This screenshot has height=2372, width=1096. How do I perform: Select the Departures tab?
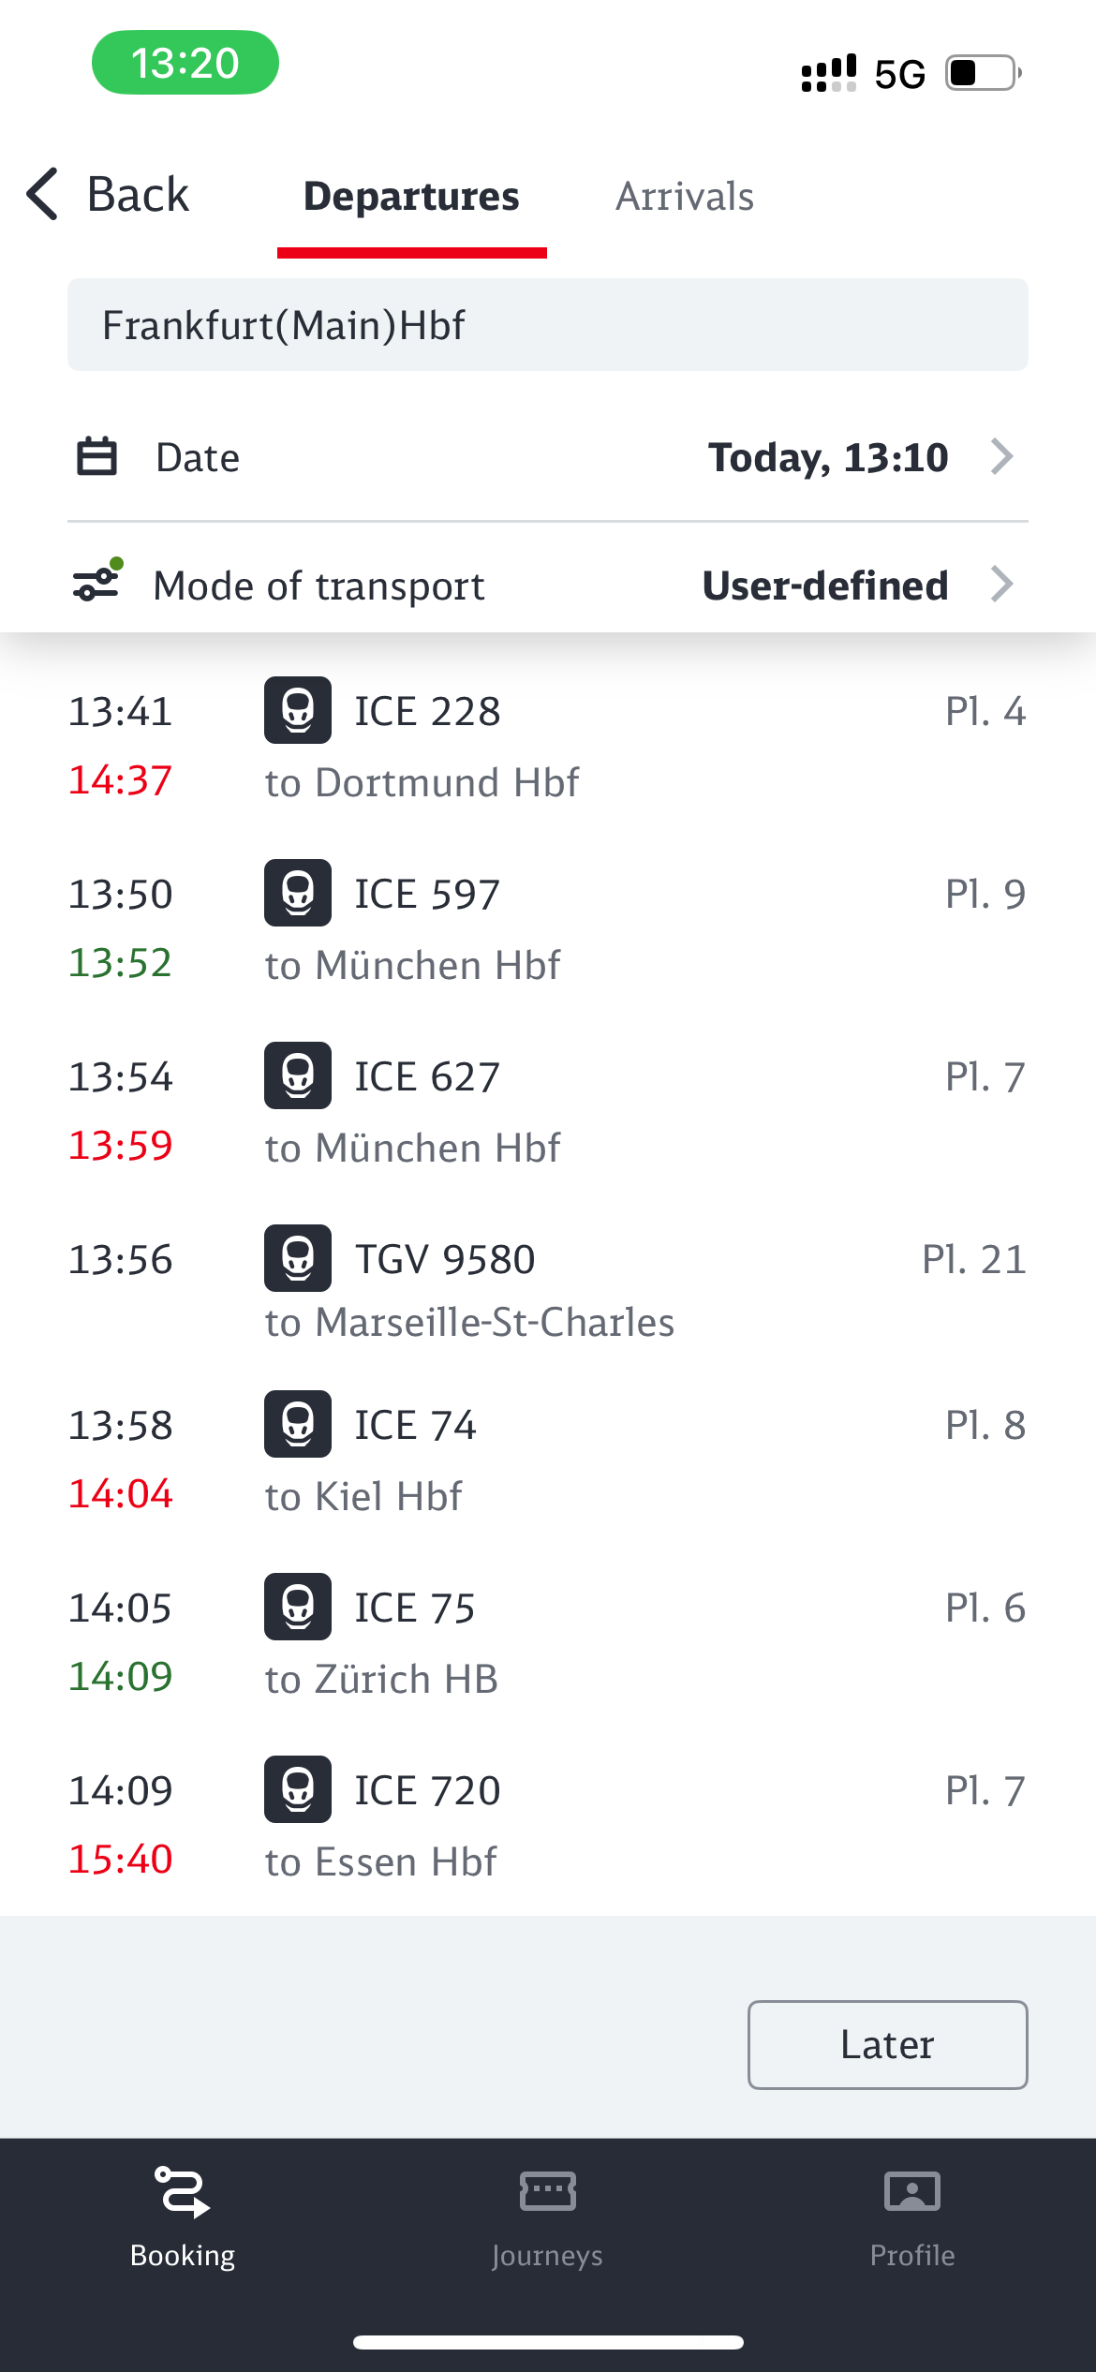point(411,197)
